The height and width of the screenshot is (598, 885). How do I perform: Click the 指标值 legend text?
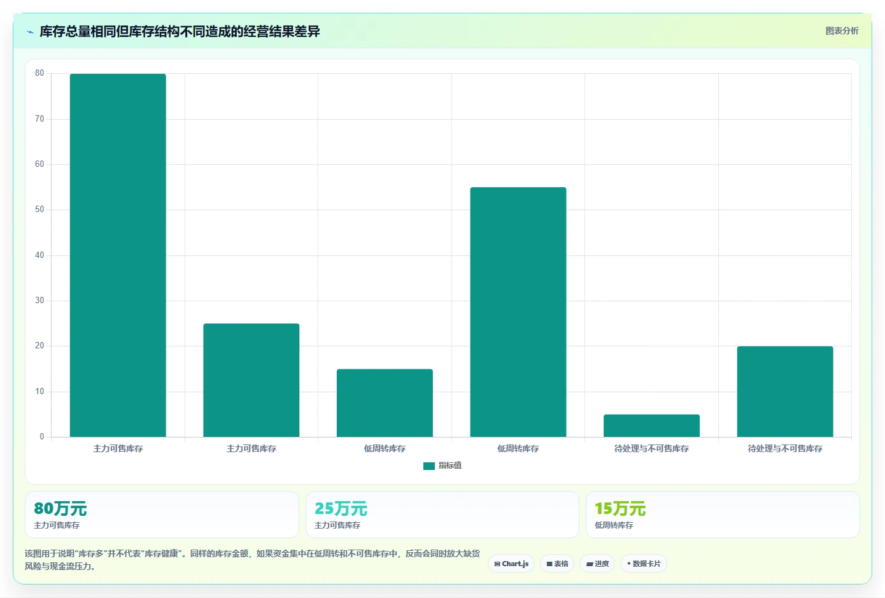[x=450, y=466]
